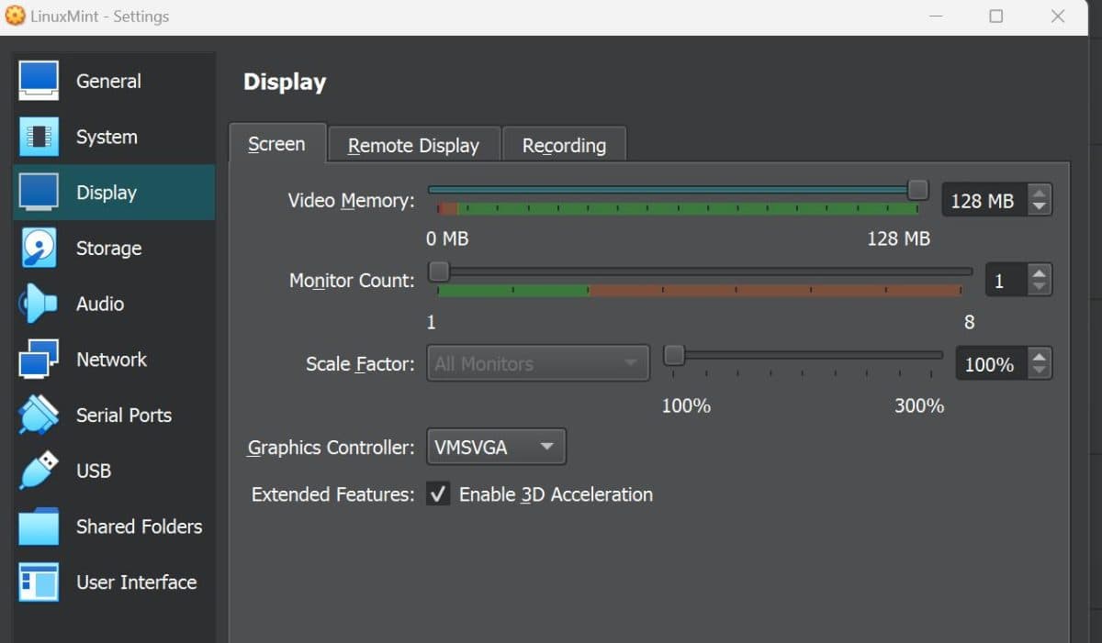Click the Video Memory 128 MB field
1102x643 pixels.
click(x=983, y=201)
